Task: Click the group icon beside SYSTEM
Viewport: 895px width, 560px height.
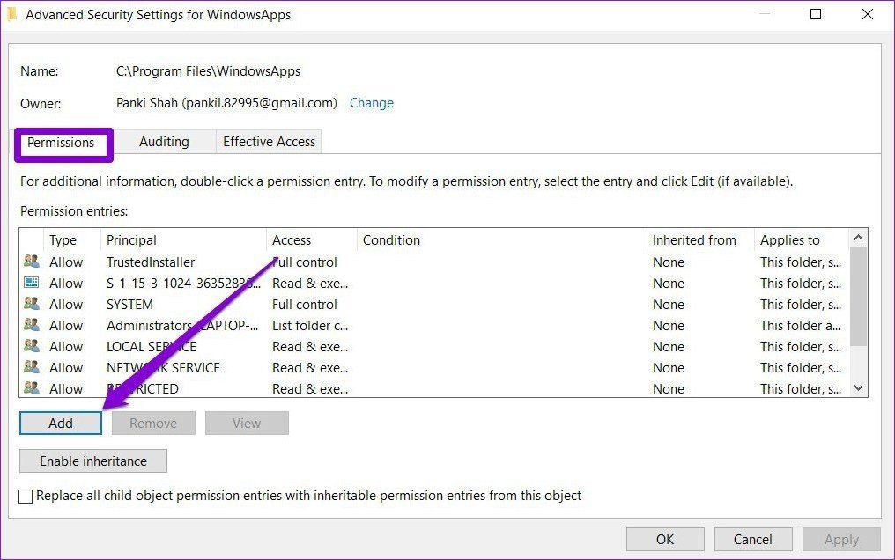Action: pyautogui.click(x=32, y=304)
